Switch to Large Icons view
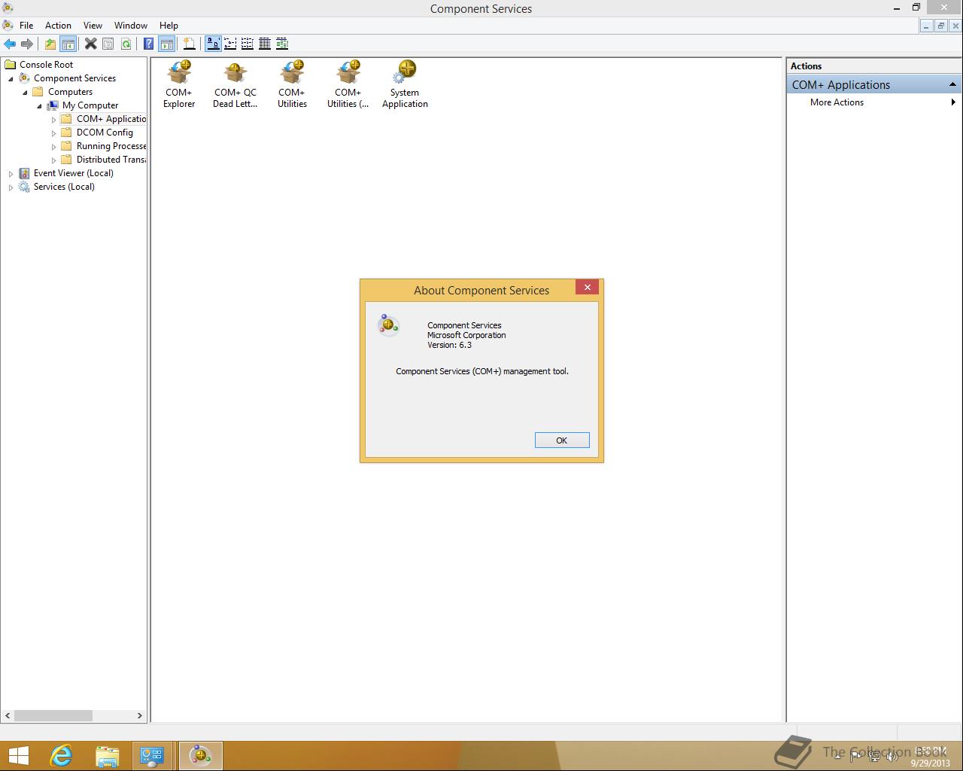Screen dimensions: 963x771 click(213, 44)
